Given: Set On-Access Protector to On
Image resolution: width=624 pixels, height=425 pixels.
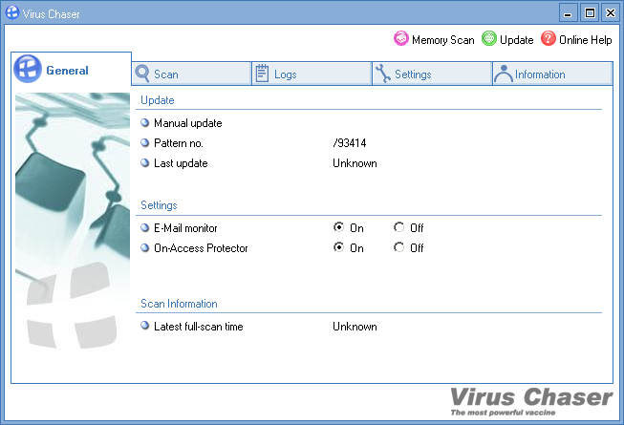Looking at the screenshot, I should pos(338,247).
